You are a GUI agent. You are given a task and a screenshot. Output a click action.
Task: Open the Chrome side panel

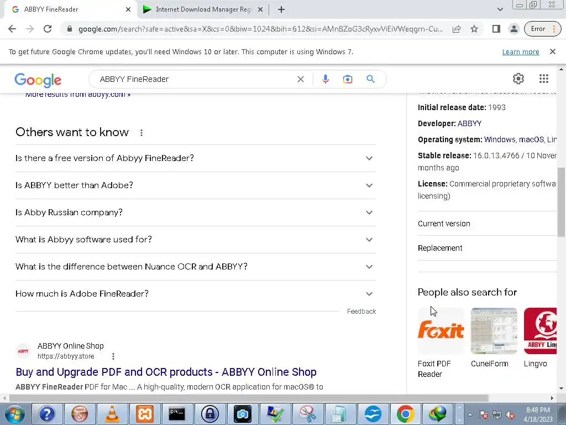coord(496,29)
